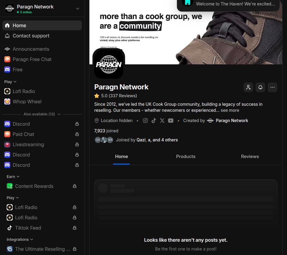This screenshot has height=255, width=287.
Task: Click lock icon beside Content Rewards
Action: (75, 186)
